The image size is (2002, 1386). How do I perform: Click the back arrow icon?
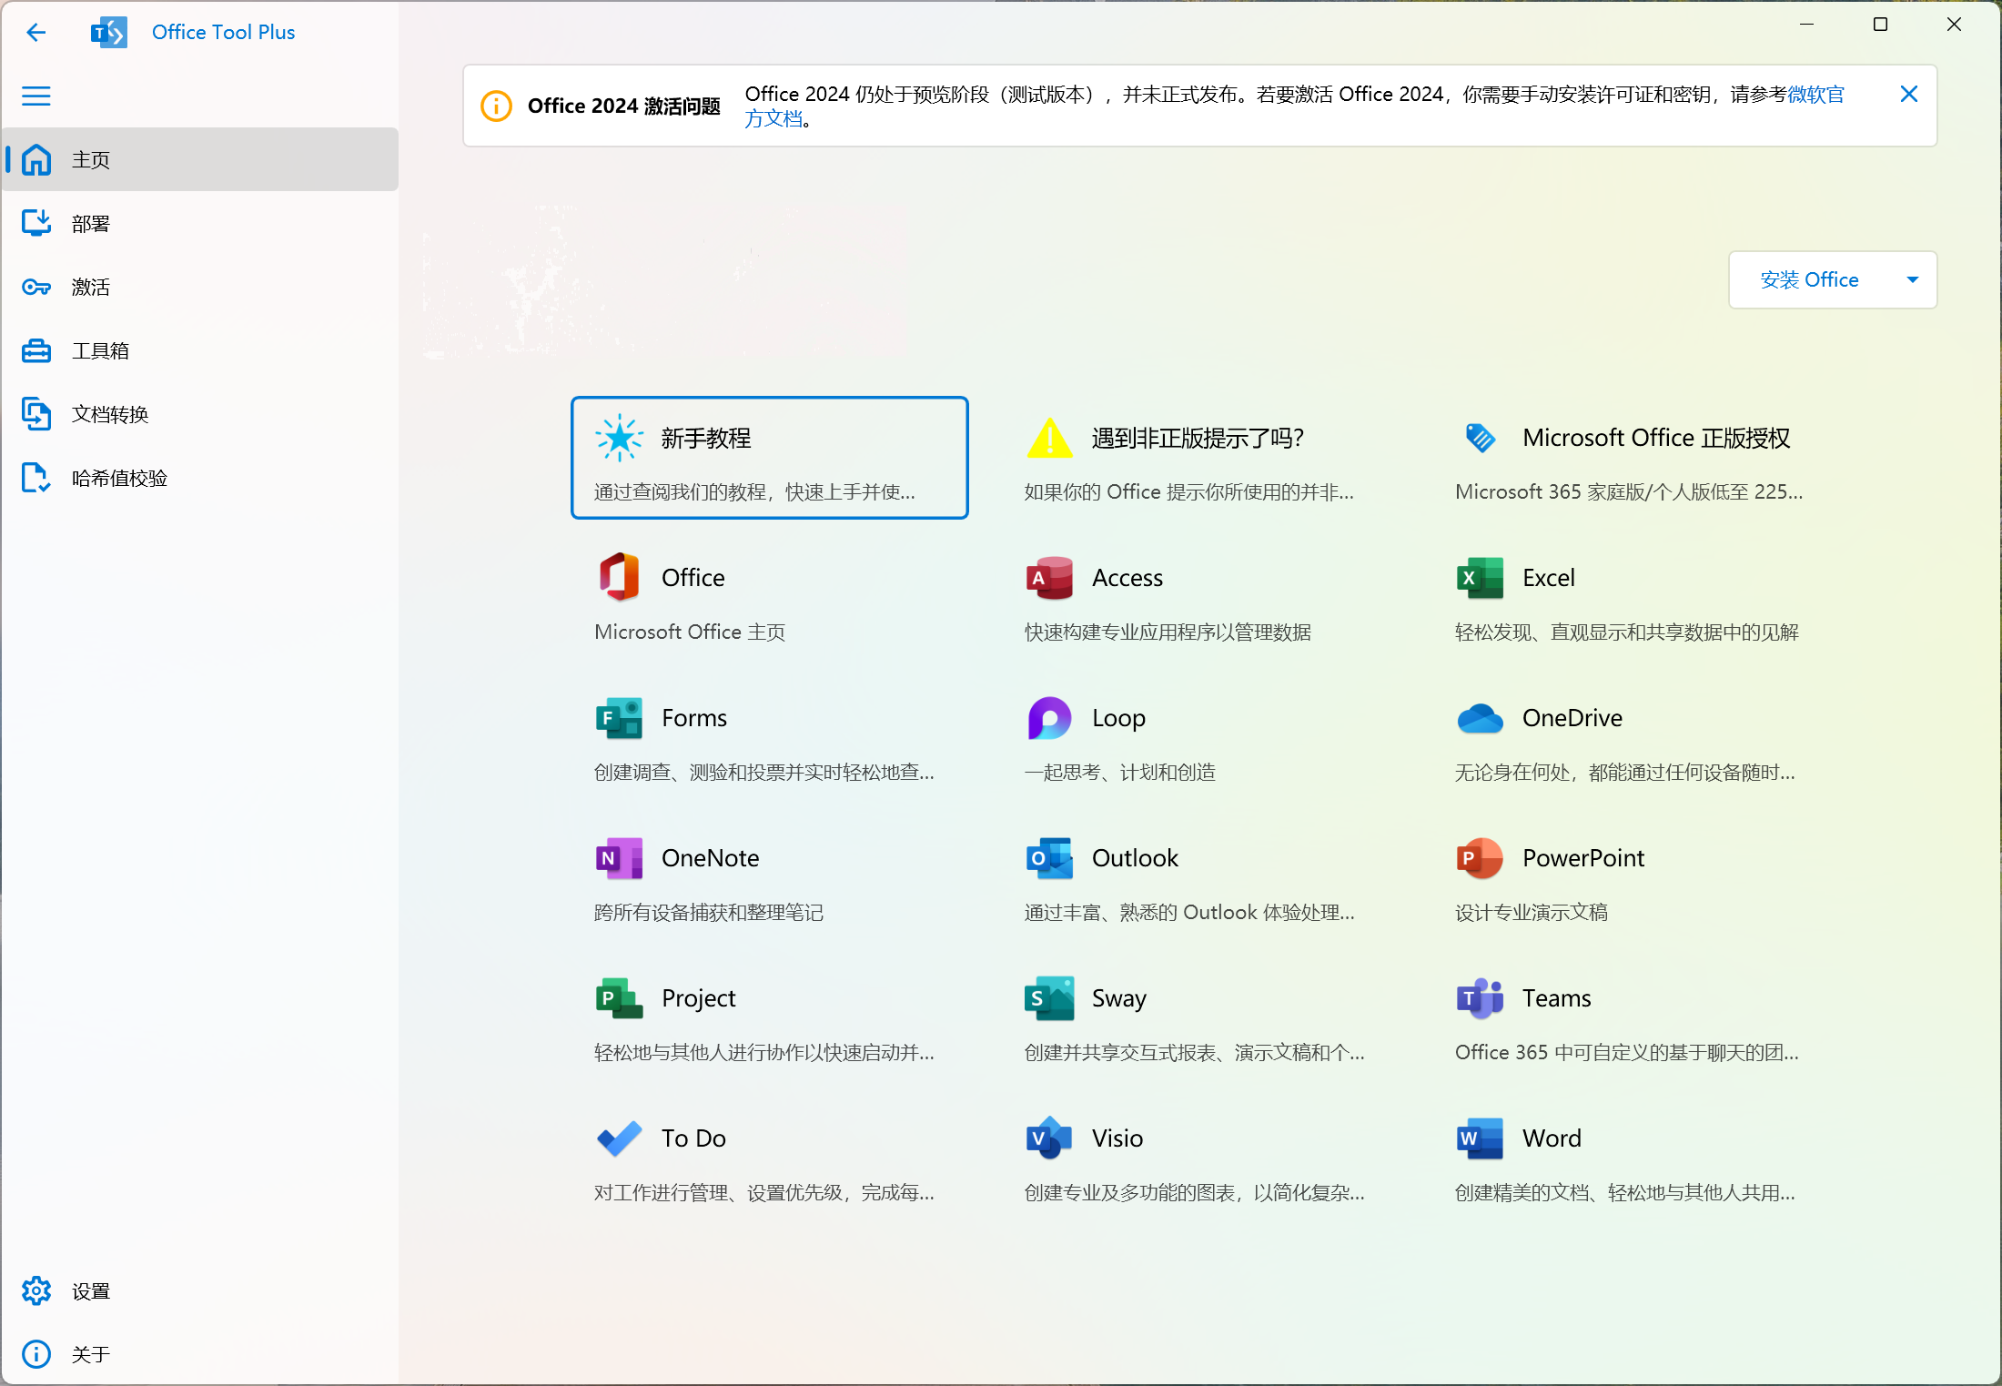point(36,33)
